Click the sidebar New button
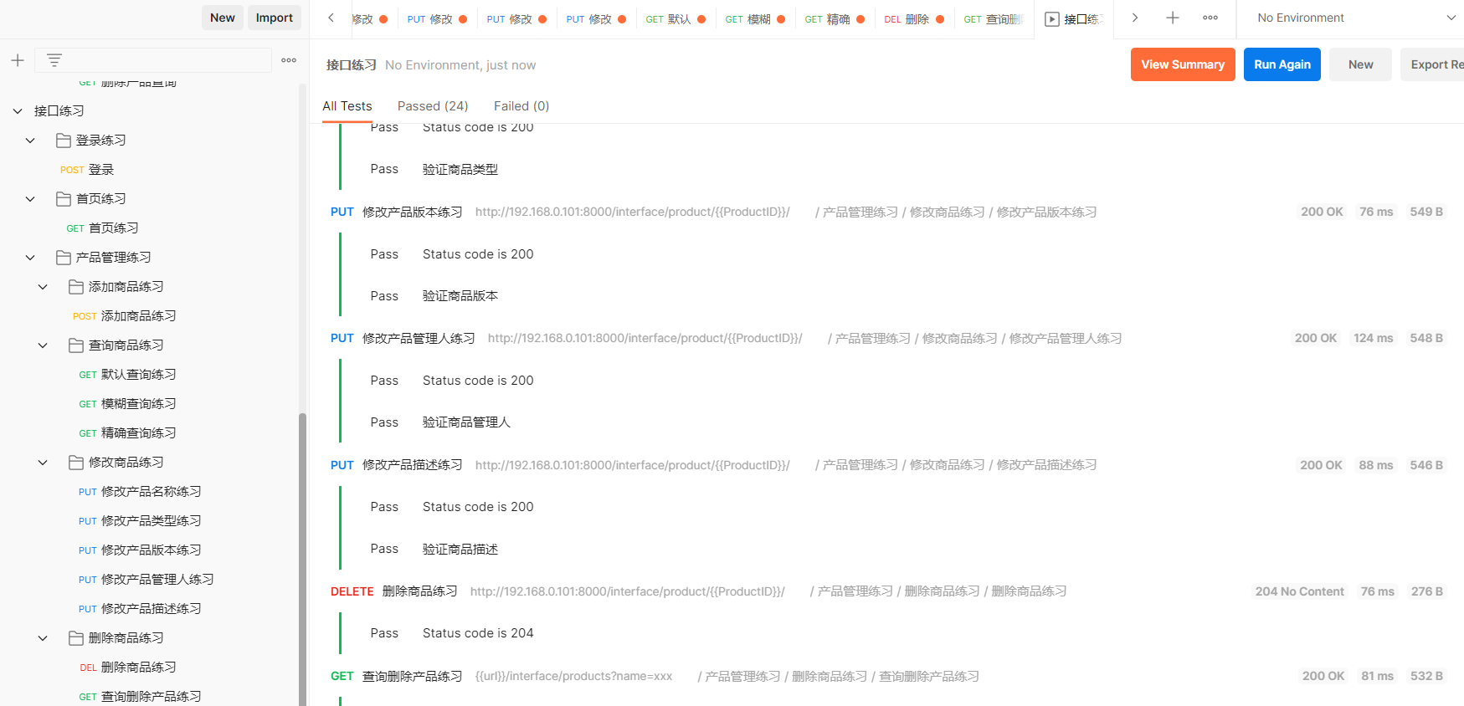Image resolution: width=1464 pixels, height=706 pixels. coord(223,18)
